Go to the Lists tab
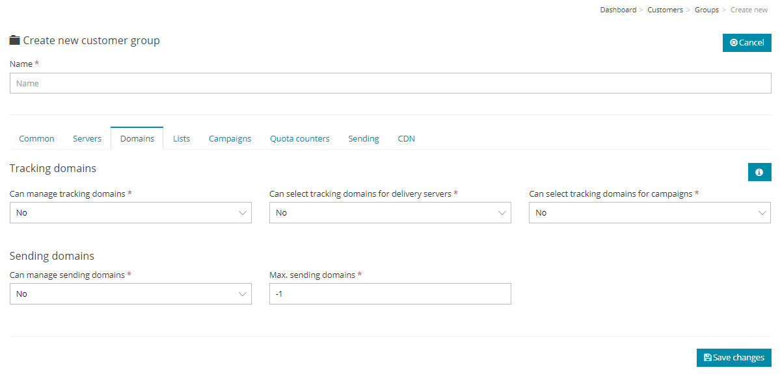 coord(182,139)
